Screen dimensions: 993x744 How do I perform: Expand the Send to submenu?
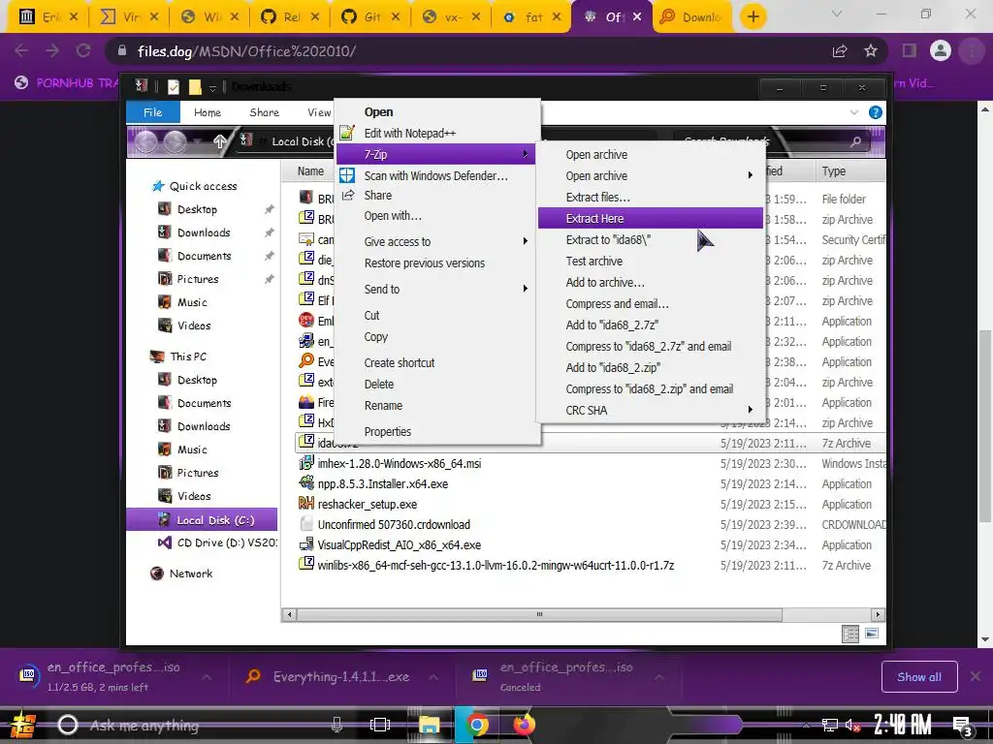[435, 289]
